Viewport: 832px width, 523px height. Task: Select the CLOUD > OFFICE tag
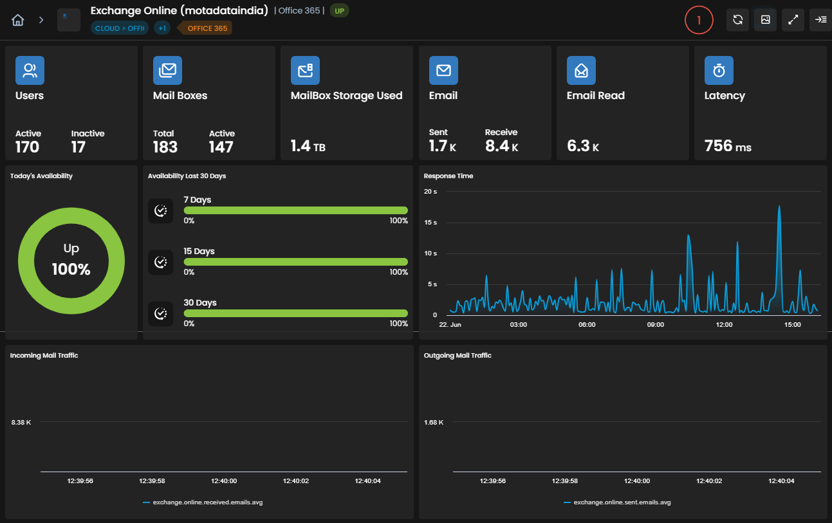pyautogui.click(x=120, y=28)
